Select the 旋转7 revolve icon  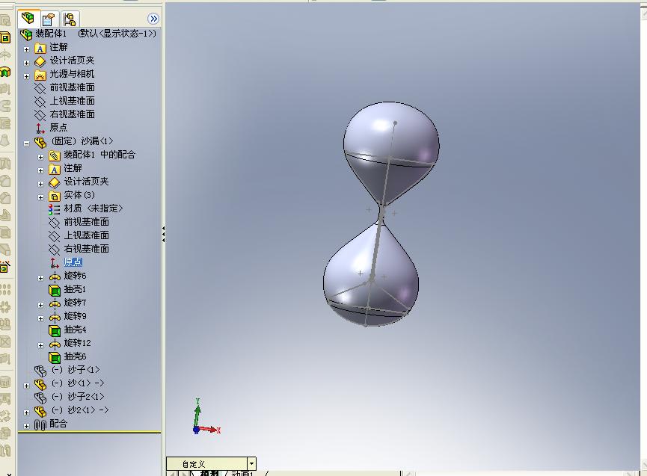pos(55,304)
